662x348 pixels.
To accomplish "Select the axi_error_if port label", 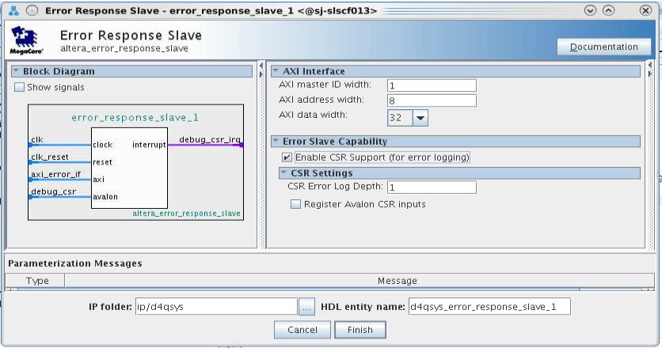I will pos(55,174).
